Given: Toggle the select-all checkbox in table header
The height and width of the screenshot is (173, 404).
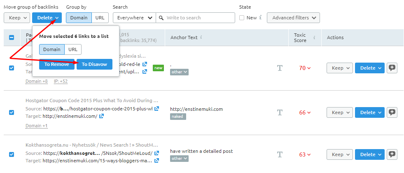Looking at the screenshot, I should pos(12,37).
